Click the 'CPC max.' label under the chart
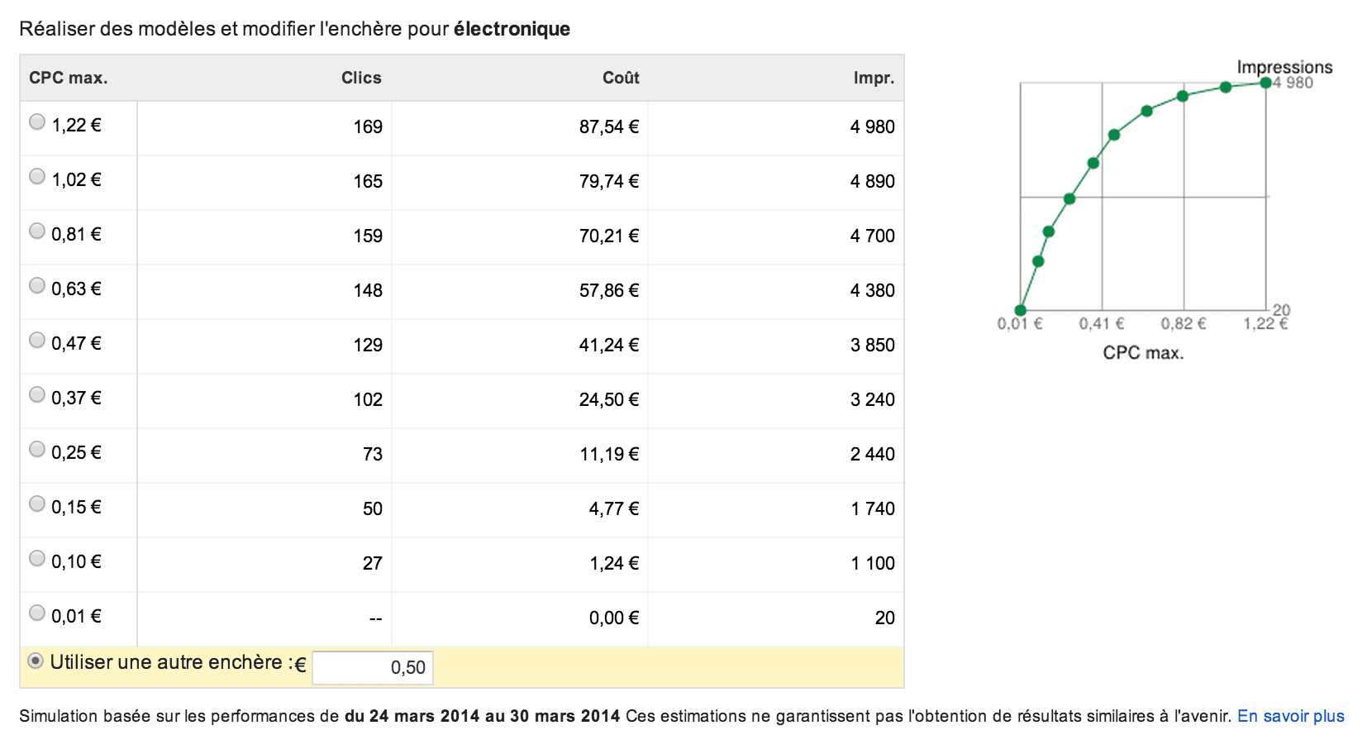The width and height of the screenshot is (1367, 754). (x=1143, y=353)
